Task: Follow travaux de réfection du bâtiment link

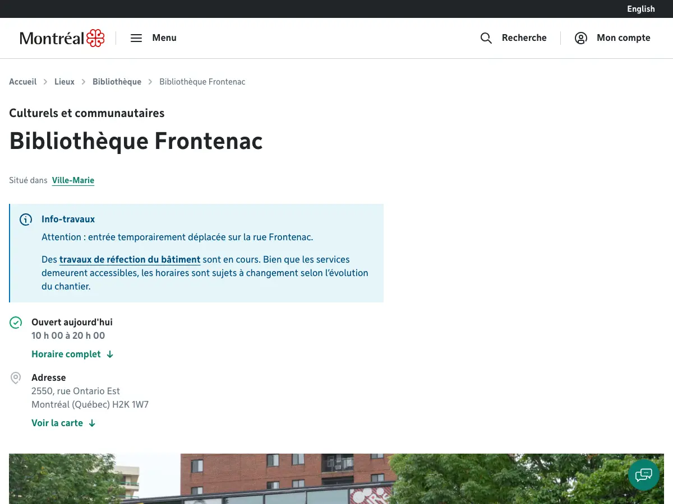Action: (130, 260)
